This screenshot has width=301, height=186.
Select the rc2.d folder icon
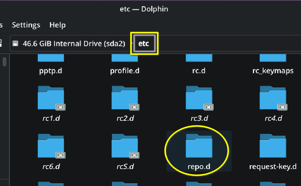(125, 98)
